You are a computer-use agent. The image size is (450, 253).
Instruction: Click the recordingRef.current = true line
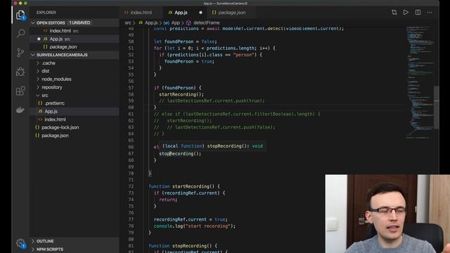coord(191,219)
